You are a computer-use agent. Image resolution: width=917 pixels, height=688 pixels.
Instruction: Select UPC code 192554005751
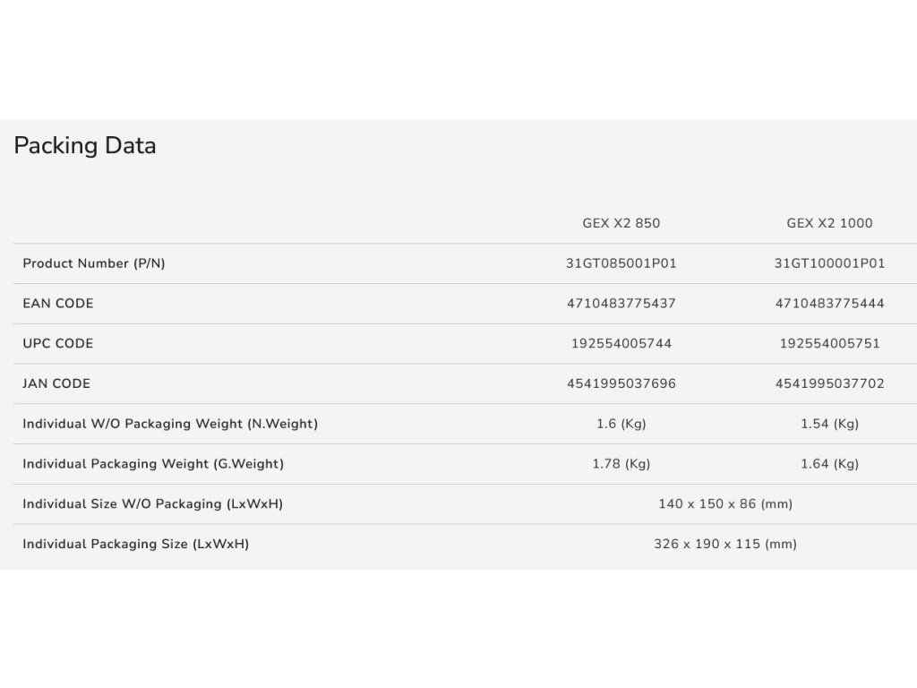pyautogui.click(x=829, y=343)
